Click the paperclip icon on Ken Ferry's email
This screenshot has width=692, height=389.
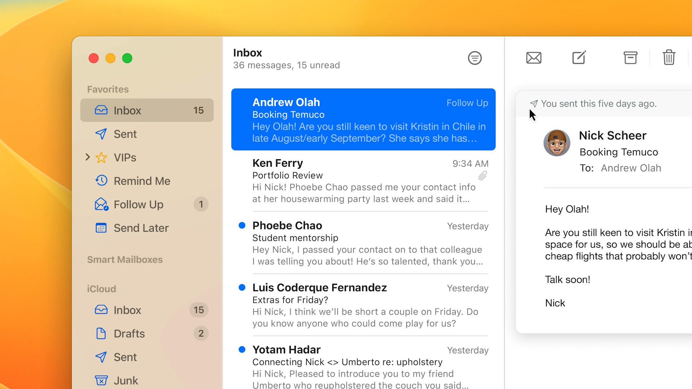click(x=483, y=176)
